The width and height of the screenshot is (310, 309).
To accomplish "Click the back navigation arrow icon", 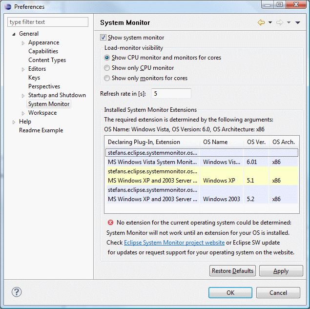I will pyautogui.click(x=261, y=22).
